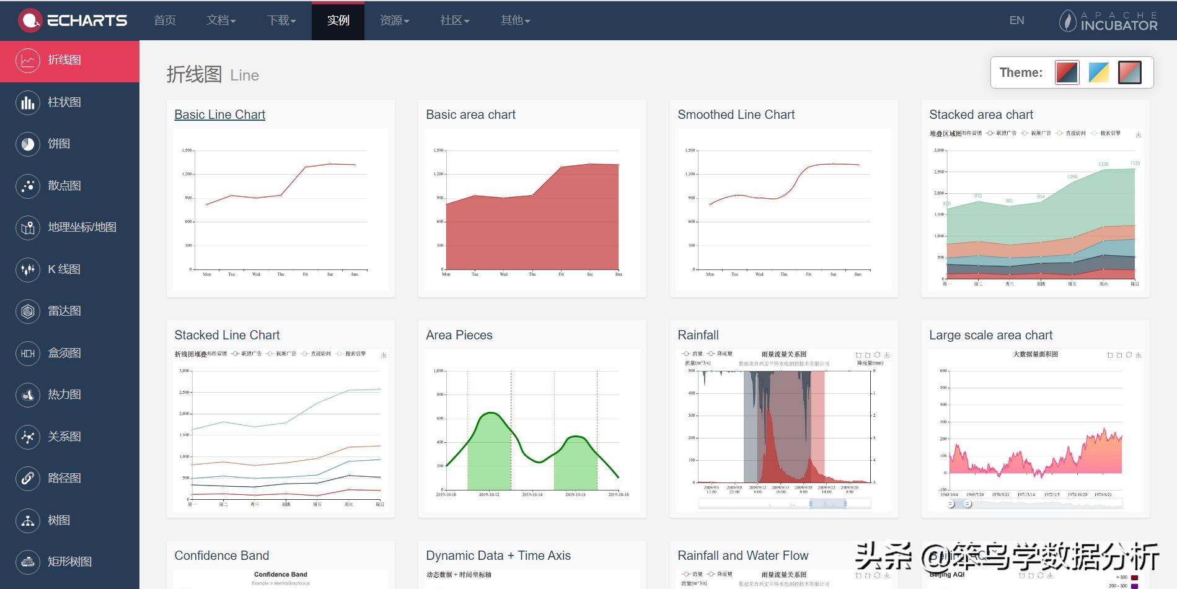This screenshot has height=589, width=1177.
Task: Open the Dynamic Data + Time Axis title
Action: [x=498, y=556]
